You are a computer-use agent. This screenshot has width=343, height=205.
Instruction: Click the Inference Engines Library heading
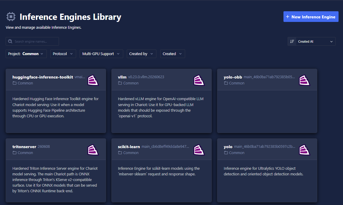70,17
